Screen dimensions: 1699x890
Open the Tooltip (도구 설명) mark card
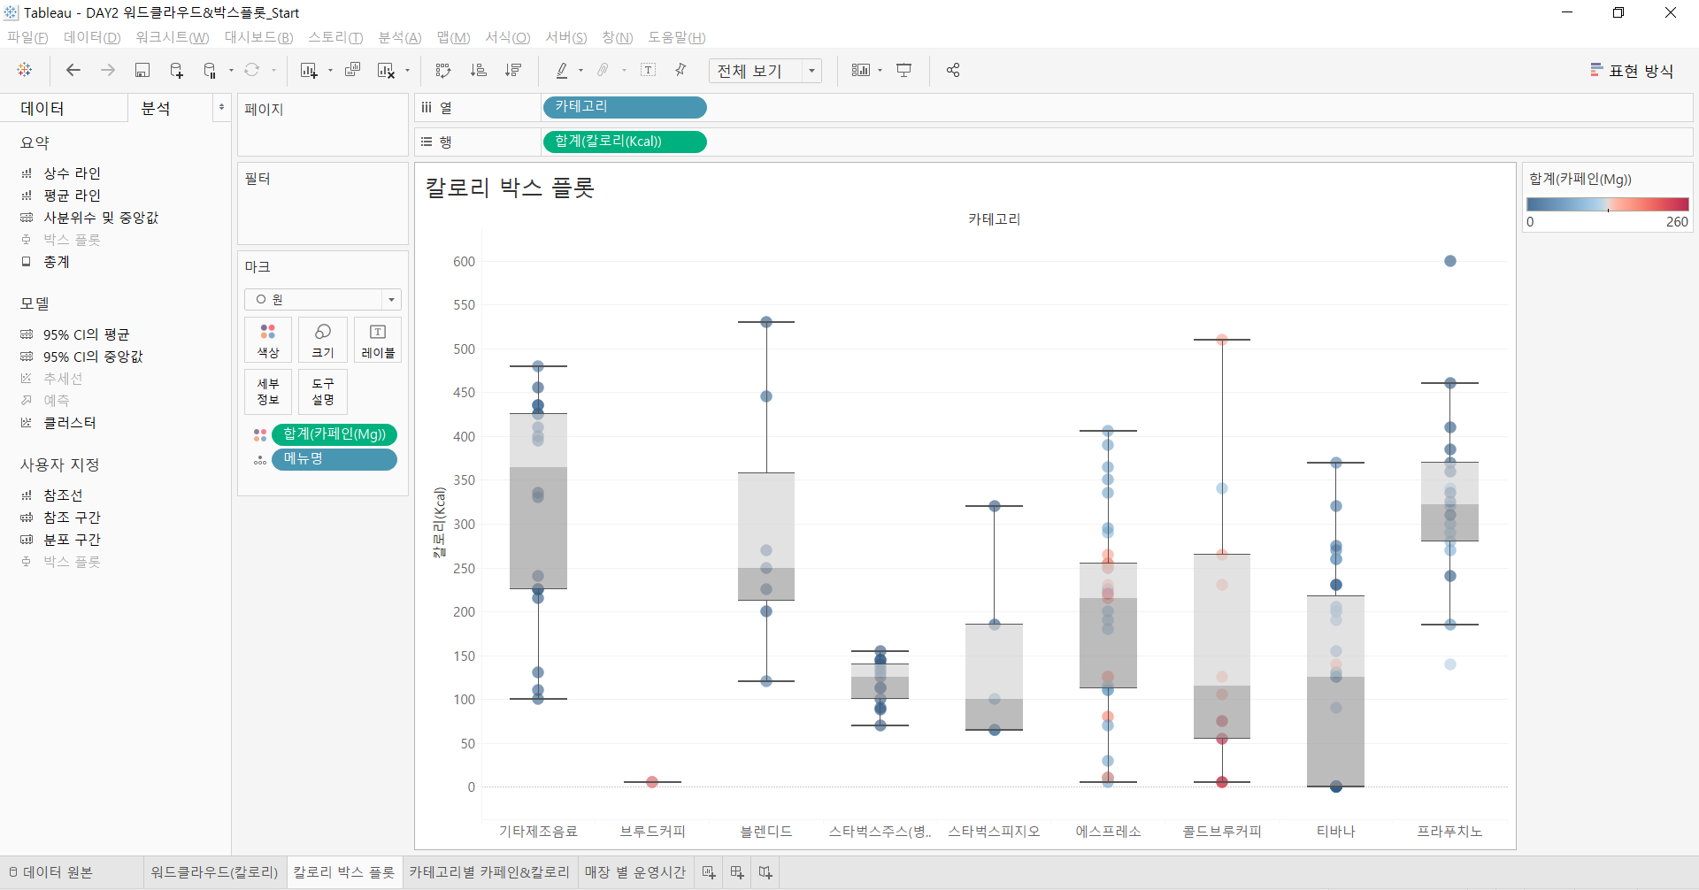(x=323, y=391)
